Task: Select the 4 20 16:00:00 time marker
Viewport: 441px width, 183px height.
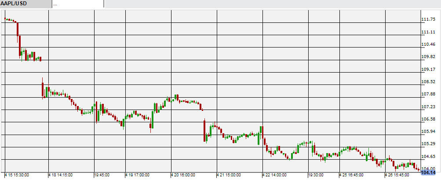Action: coord(183,175)
